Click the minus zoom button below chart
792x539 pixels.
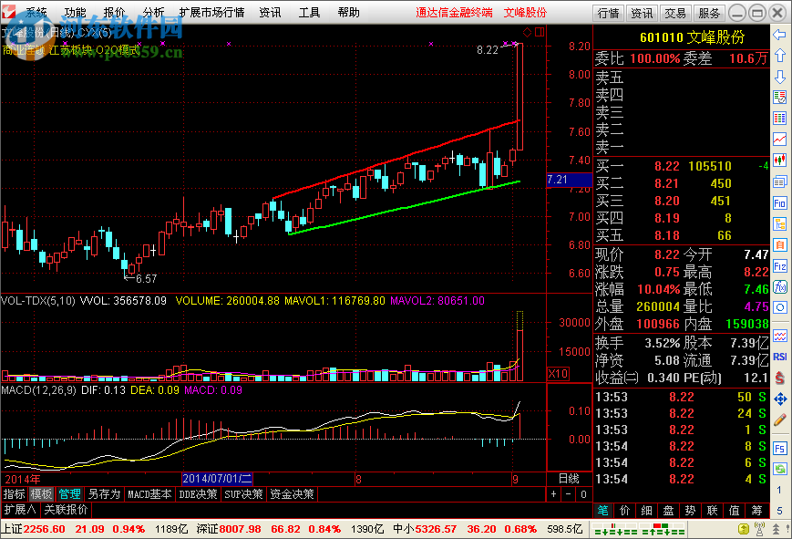pos(568,494)
